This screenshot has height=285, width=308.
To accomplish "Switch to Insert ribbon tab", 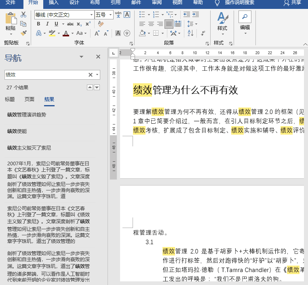I will click(54, 2).
